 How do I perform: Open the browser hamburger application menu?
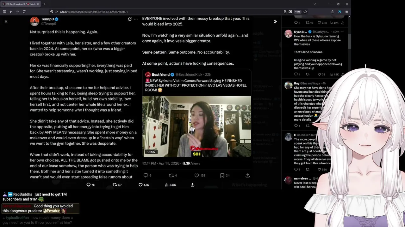346,12
